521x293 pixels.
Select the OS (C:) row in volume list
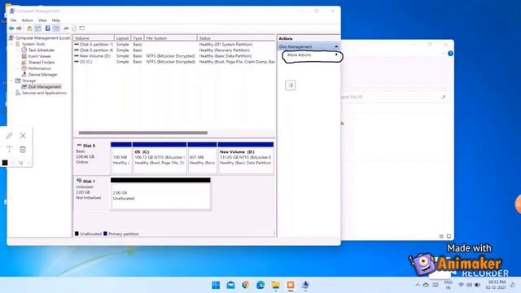(174, 62)
